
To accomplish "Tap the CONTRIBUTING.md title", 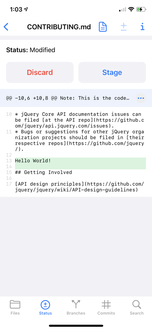I will [59, 27].
